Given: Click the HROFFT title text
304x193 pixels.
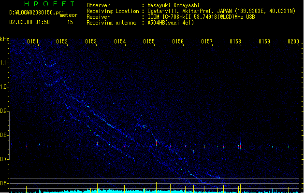Looking at the screenshot, I should pyautogui.click(x=50, y=4).
